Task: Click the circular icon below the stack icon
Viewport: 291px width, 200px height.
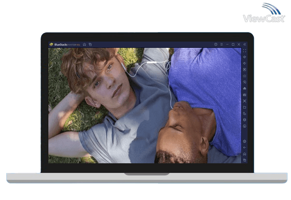Action: (245, 126)
